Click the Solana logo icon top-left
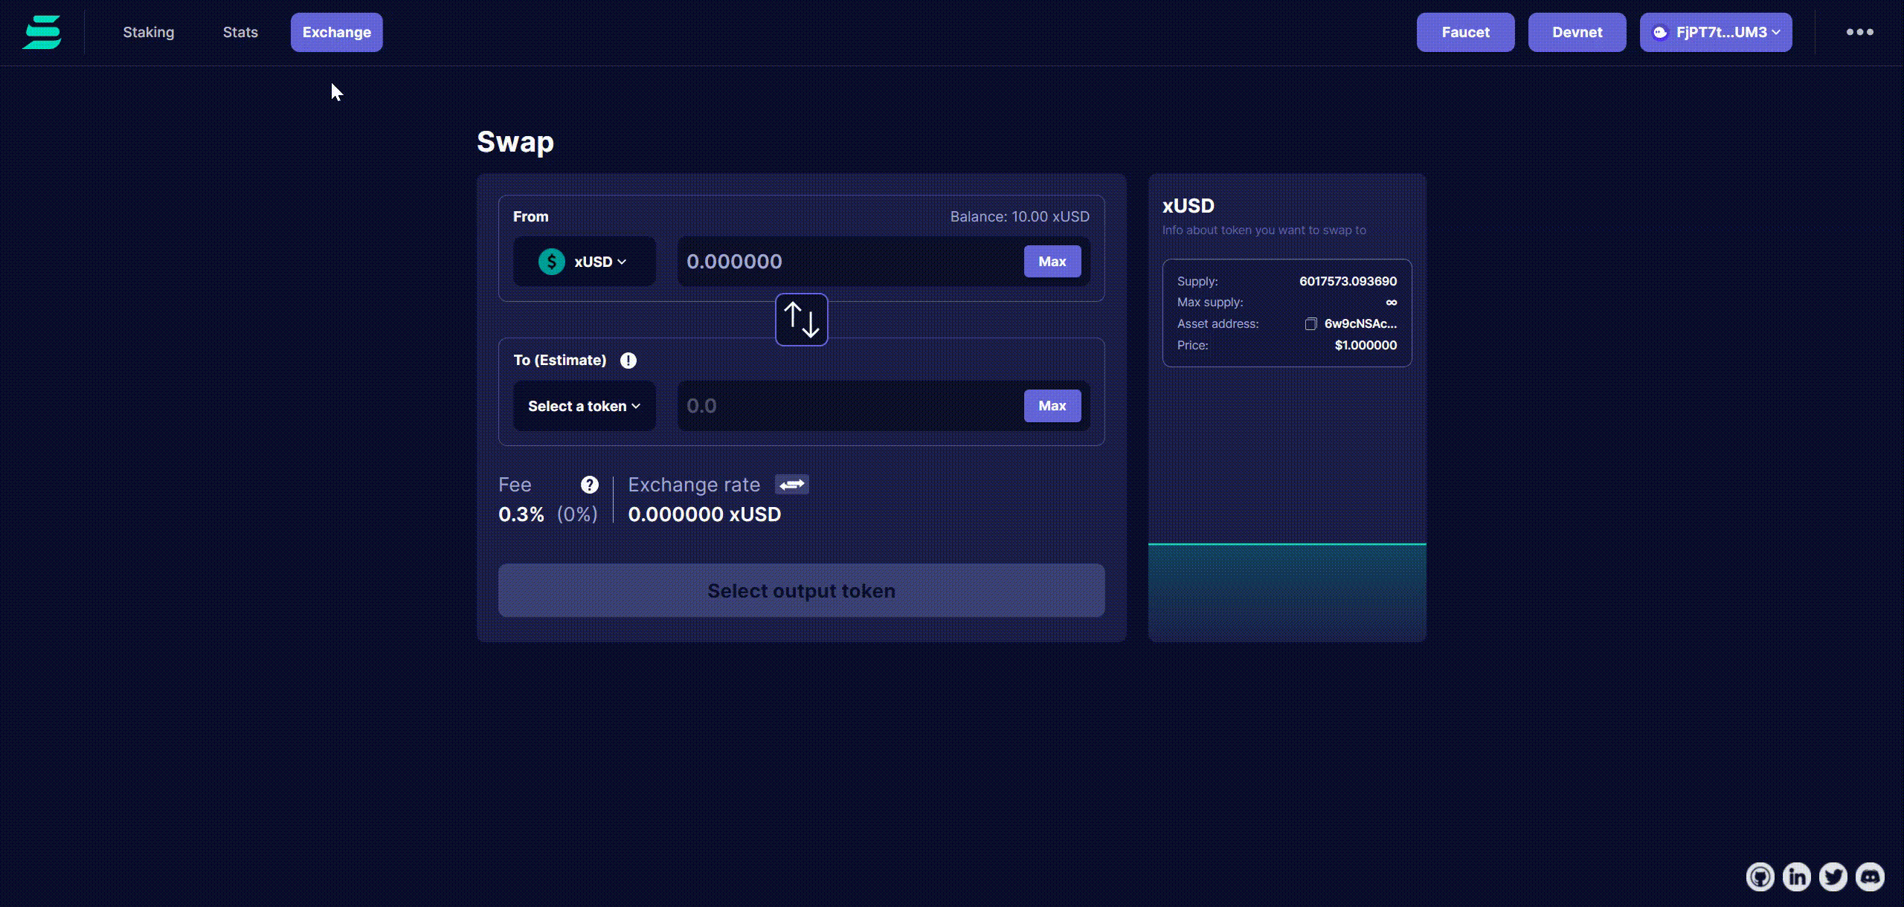The width and height of the screenshot is (1904, 907). (42, 31)
